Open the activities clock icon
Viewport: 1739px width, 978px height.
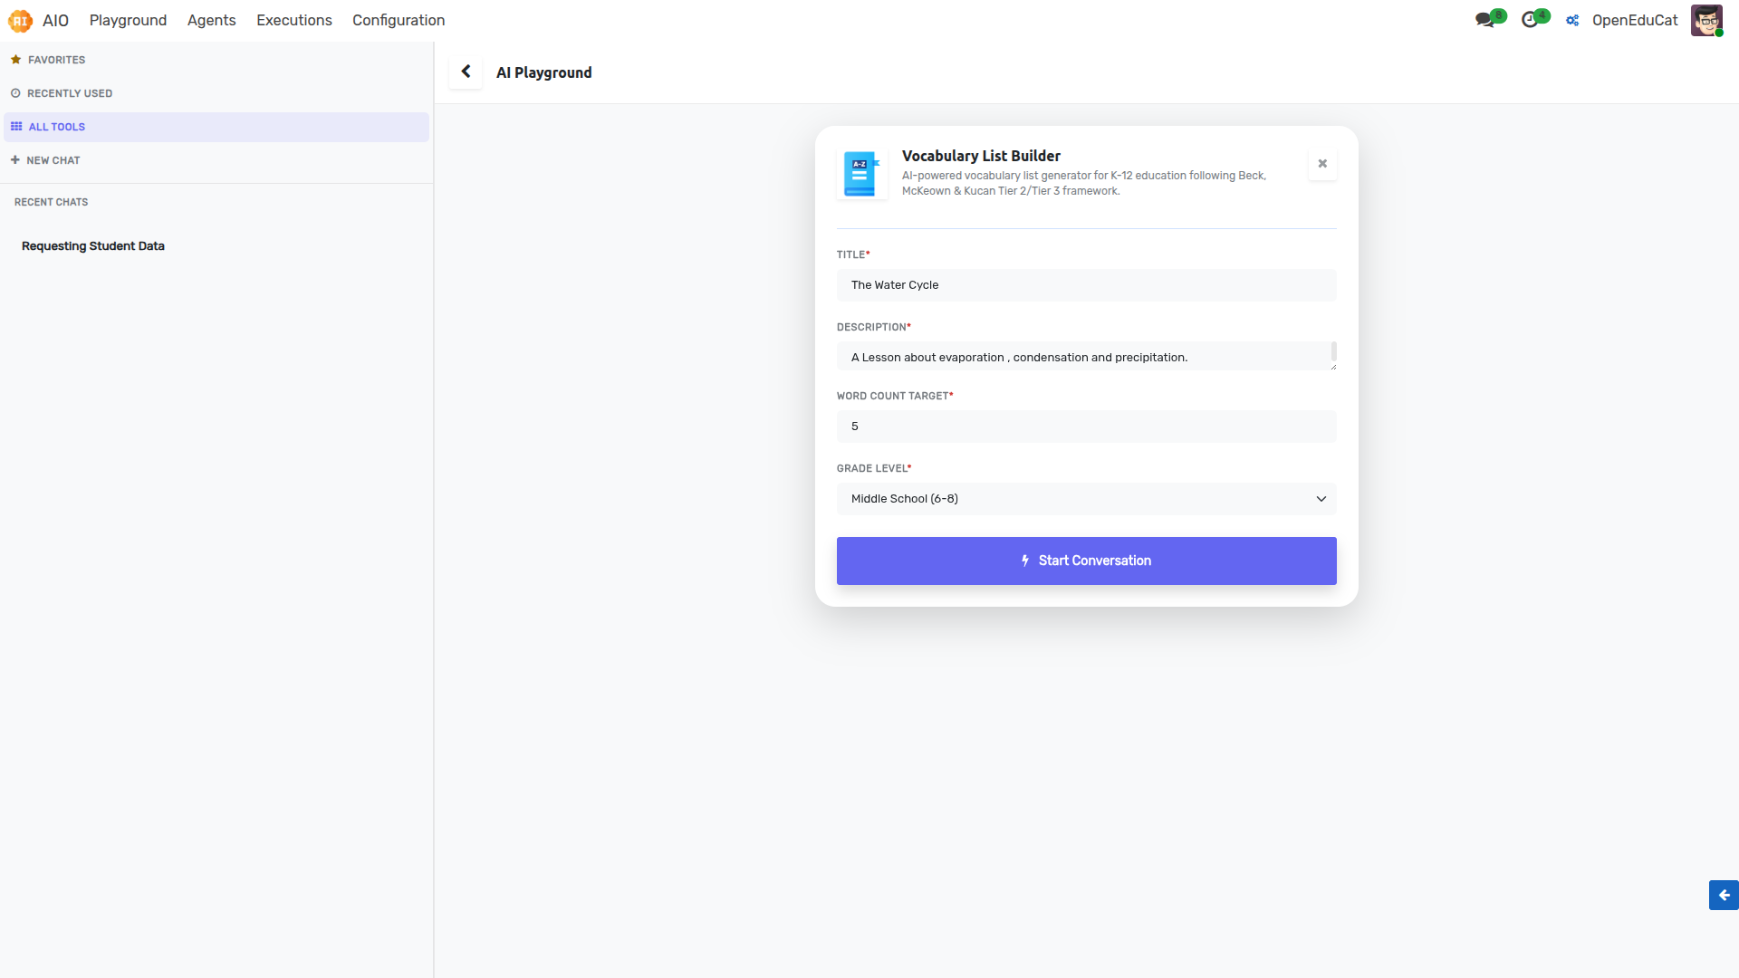(1530, 20)
